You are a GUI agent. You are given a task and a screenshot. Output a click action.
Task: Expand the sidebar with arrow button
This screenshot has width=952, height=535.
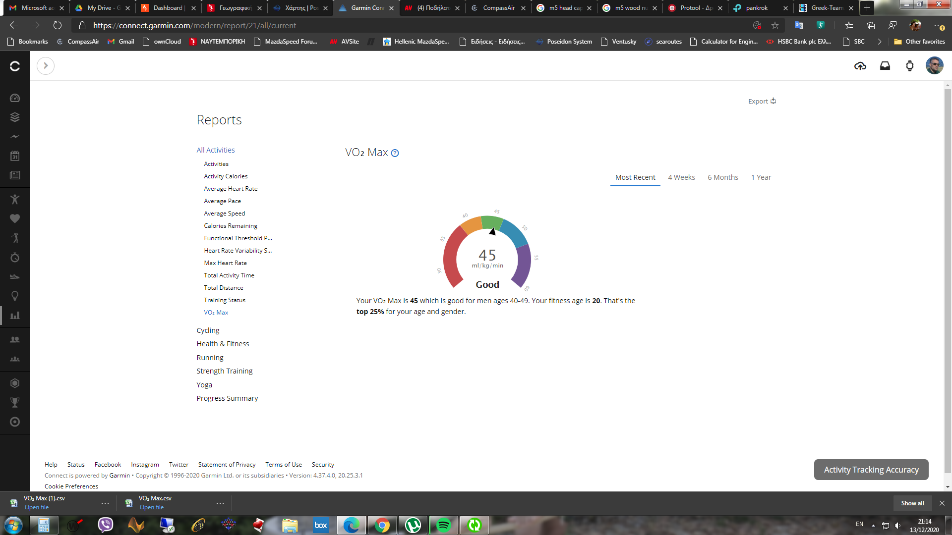click(46, 66)
